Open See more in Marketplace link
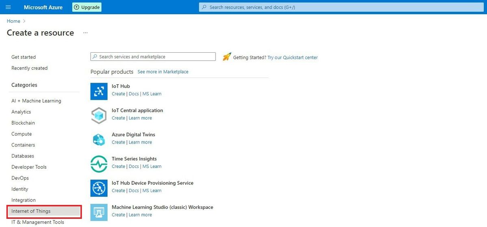Image resolution: width=487 pixels, height=227 pixels. [163, 72]
